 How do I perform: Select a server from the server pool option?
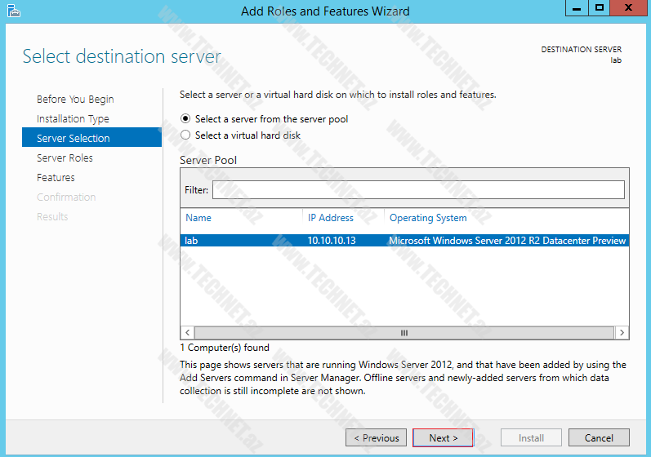click(x=185, y=119)
